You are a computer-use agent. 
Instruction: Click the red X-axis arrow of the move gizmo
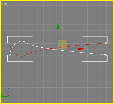coord(81,49)
